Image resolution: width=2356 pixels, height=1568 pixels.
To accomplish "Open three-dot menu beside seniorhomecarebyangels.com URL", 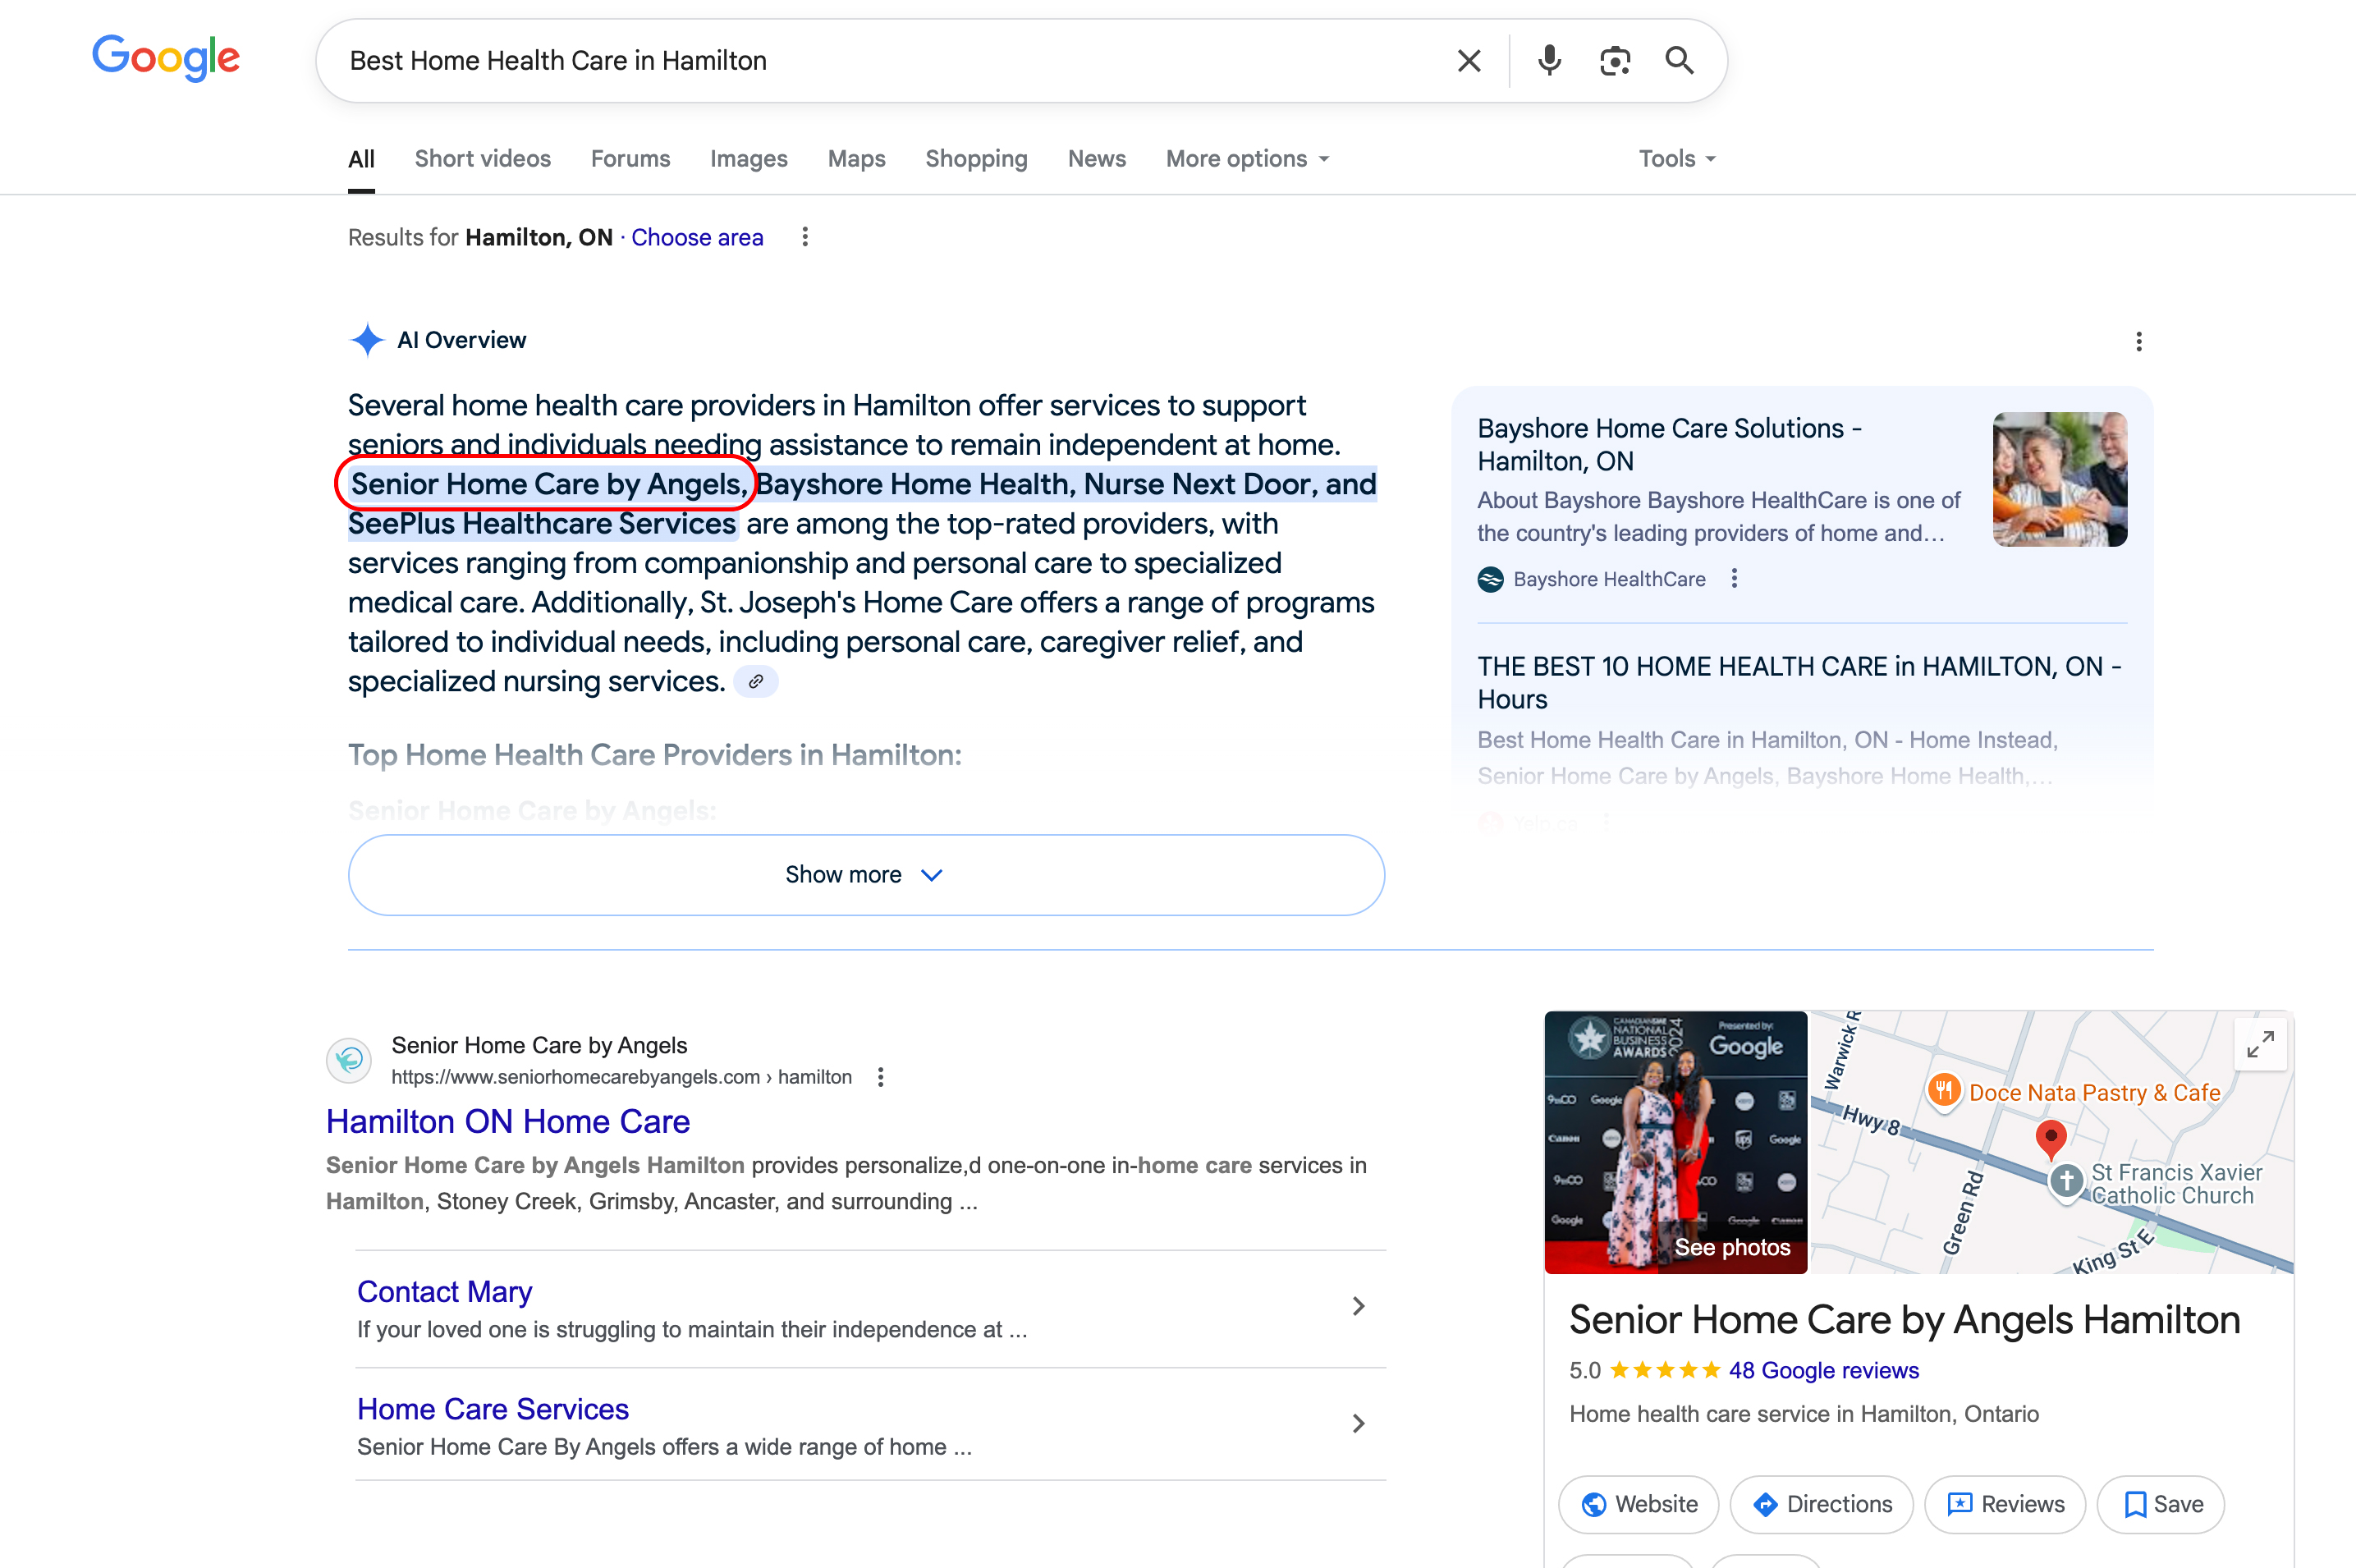I will 880,1077.
